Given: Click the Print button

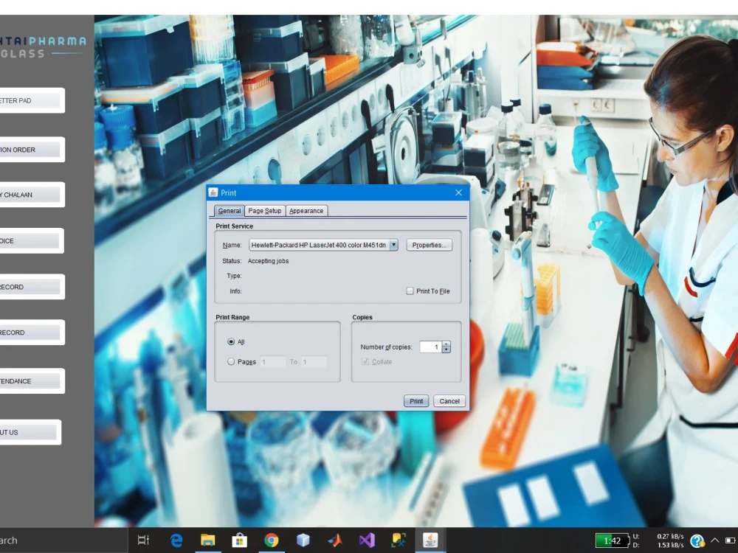Looking at the screenshot, I should coord(415,400).
